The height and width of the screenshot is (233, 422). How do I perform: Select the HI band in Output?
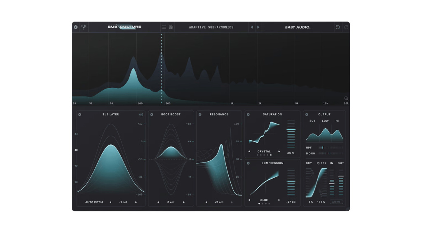tap(337, 121)
